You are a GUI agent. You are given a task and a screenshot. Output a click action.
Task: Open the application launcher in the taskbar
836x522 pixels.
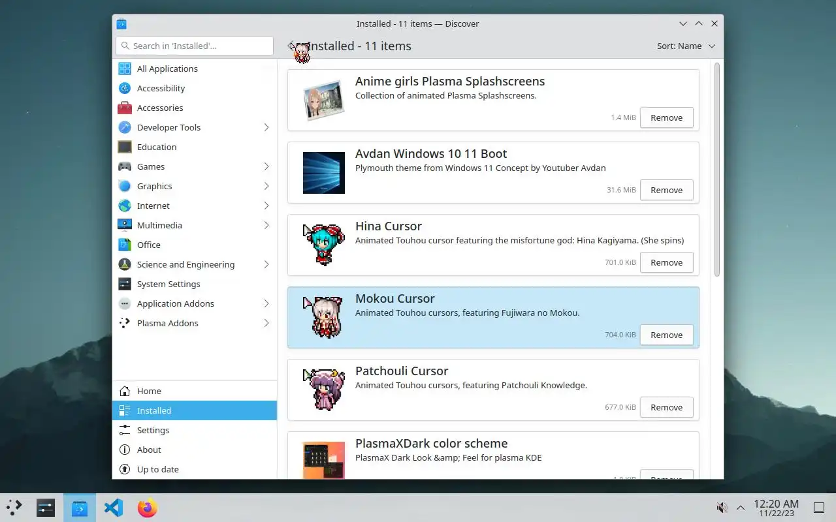click(x=14, y=508)
